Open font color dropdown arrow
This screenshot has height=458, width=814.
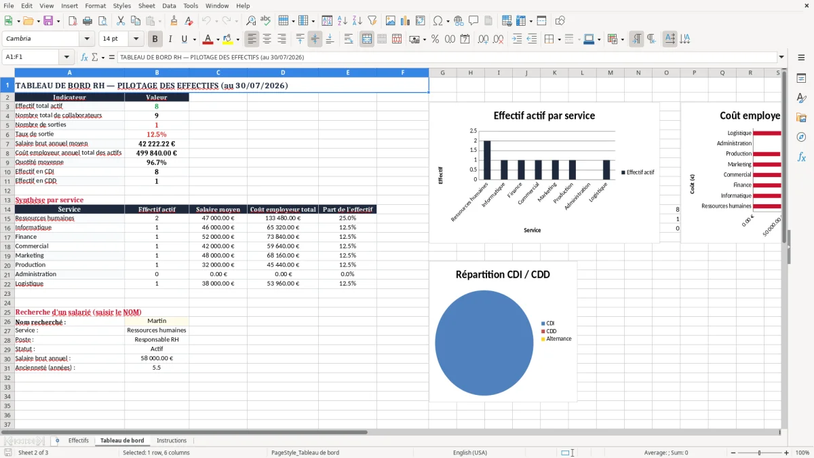point(218,39)
